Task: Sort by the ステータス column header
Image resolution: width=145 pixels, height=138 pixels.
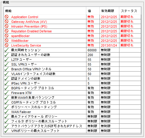Action: pyautogui.click(x=130, y=11)
